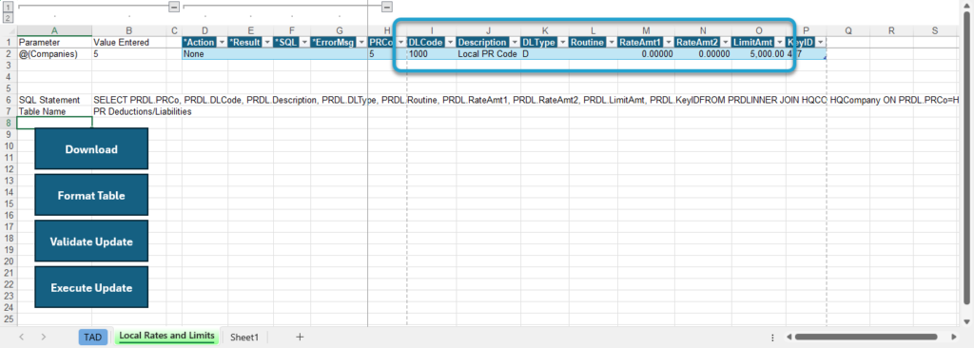Select the empty active cell A8
The image size is (974, 348).
(54, 123)
